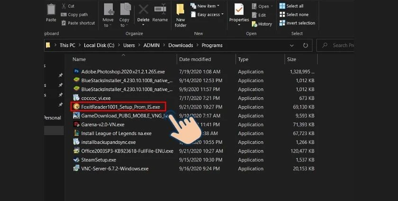Go to Local Disk (C:) in the breadcrumb
The width and height of the screenshot is (398, 201).
[x=99, y=45]
